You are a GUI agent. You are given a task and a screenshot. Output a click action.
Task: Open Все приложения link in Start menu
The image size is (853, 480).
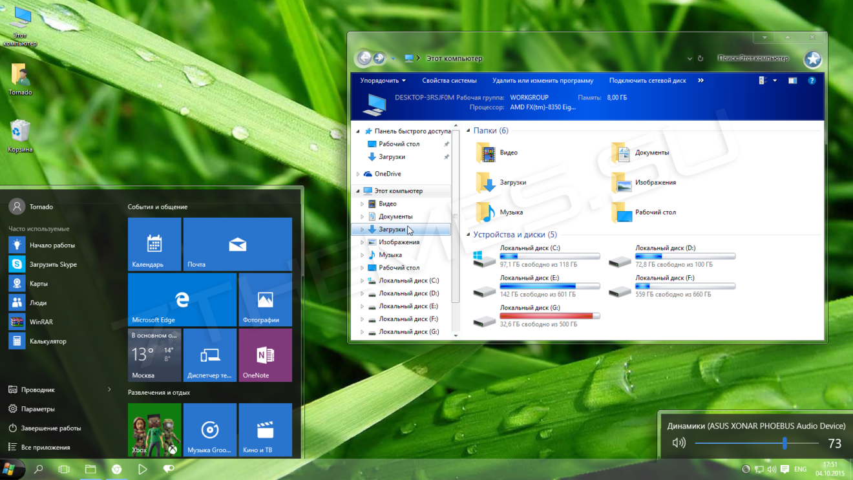tap(48, 446)
